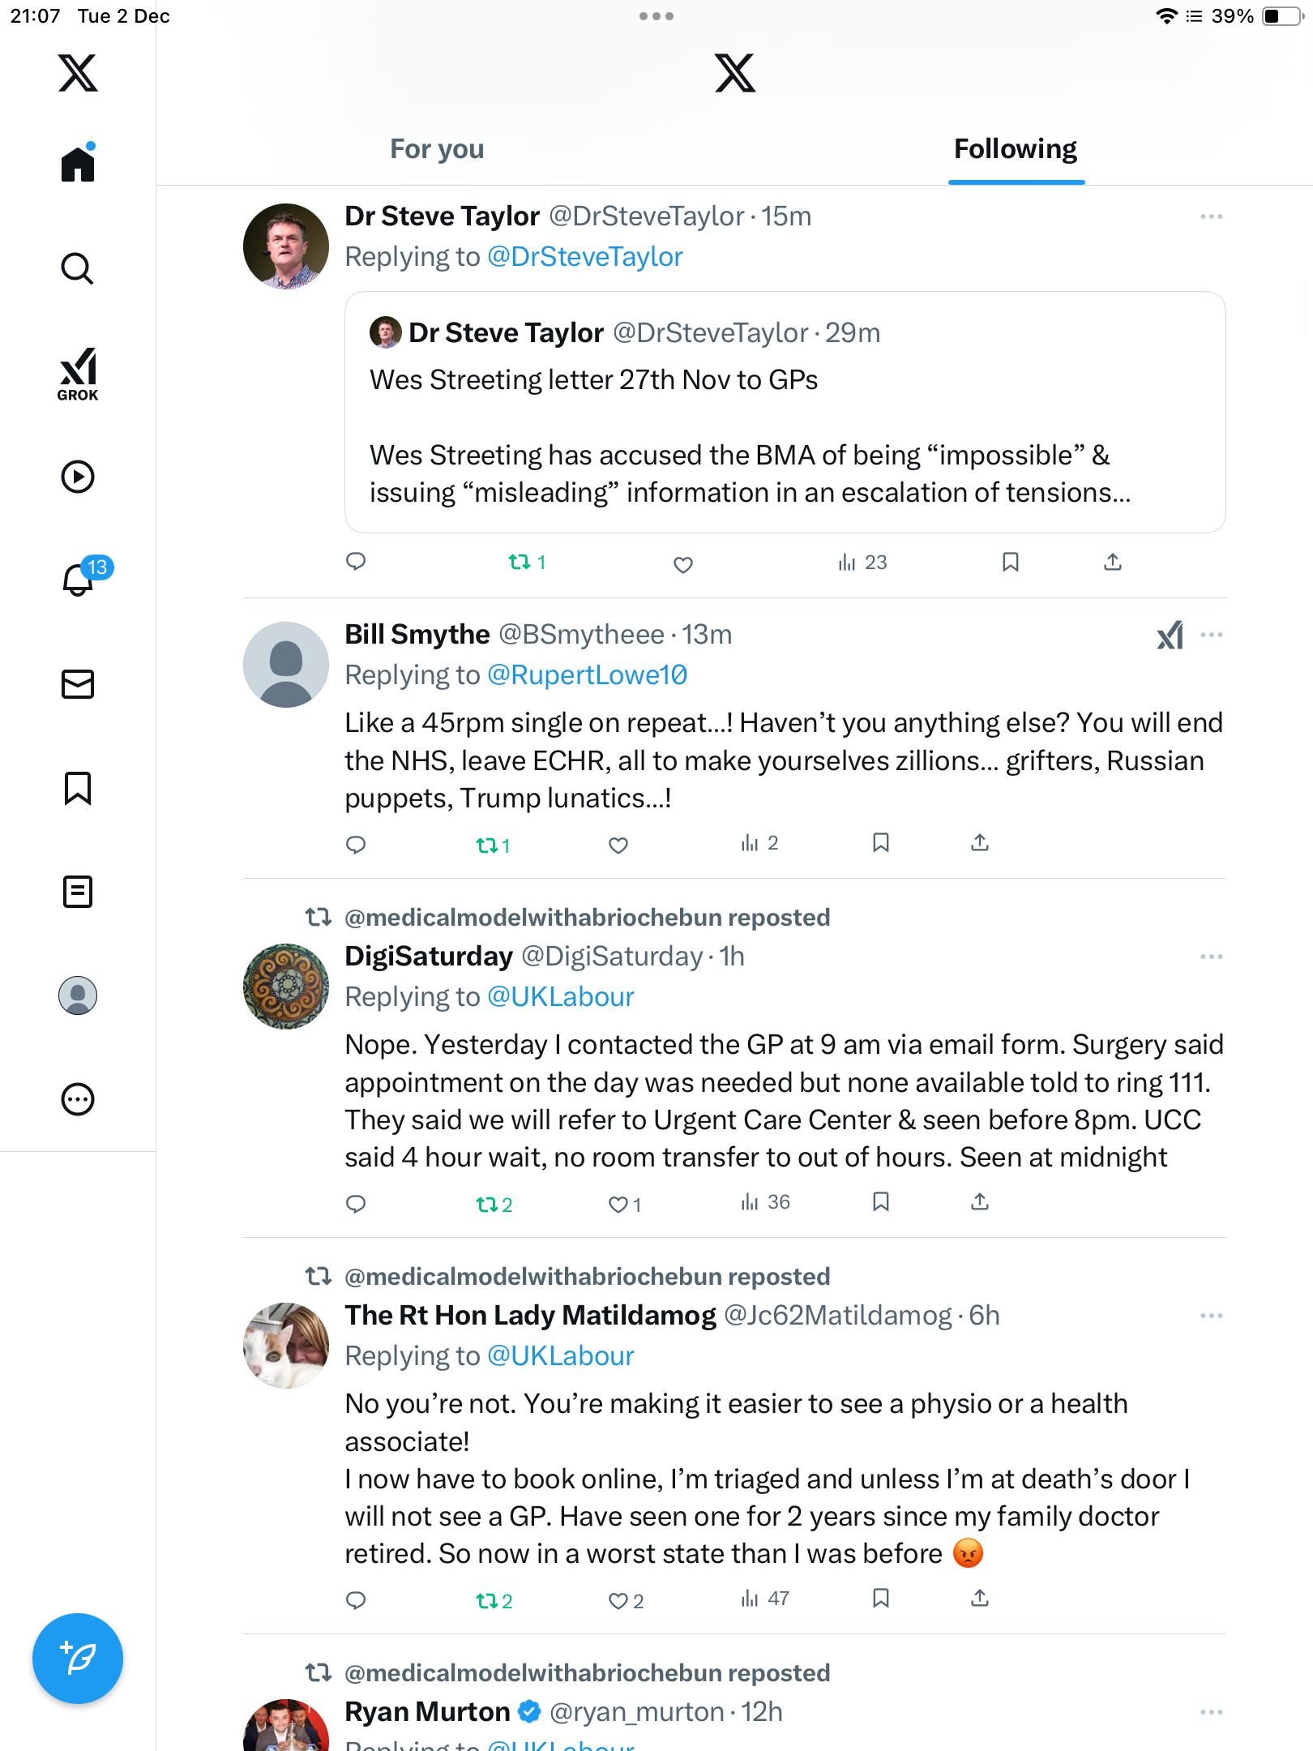Viewport: 1313px width, 1751px height.
Task: Open Notifications bell with 13 badge
Action: tap(79, 580)
